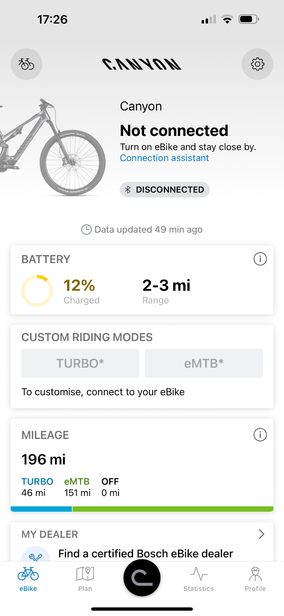Tap the green eMTB mileage bar segment
Image resolution: width=284 pixels, height=616 pixels.
click(172, 509)
